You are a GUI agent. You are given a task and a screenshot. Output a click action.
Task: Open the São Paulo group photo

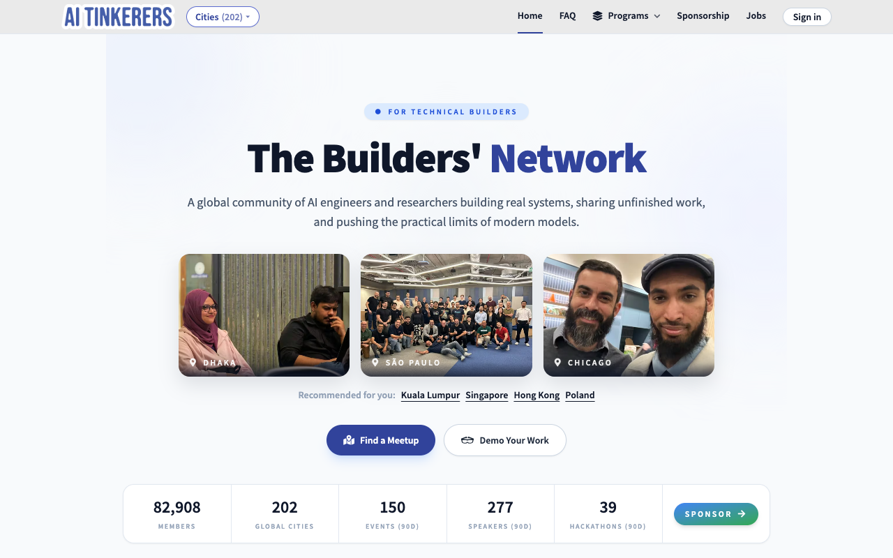(446, 315)
